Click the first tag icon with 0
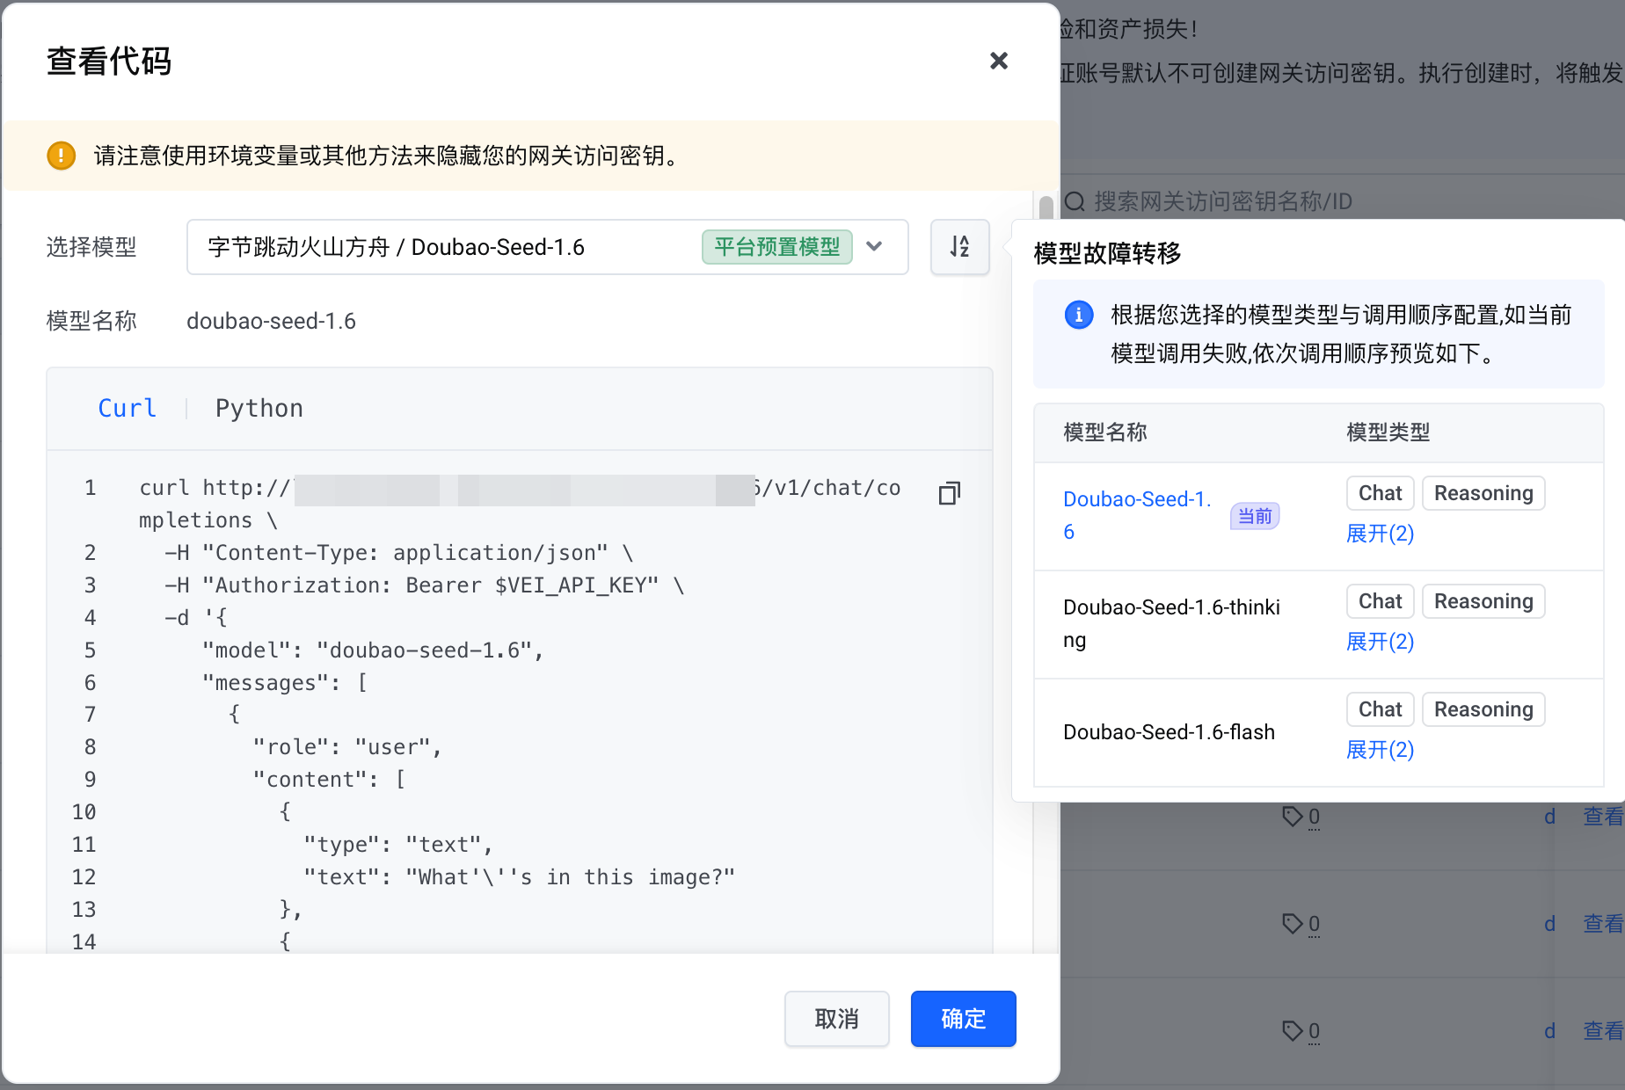The width and height of the screenshot is (1625, 1090). click(1292, 817)
